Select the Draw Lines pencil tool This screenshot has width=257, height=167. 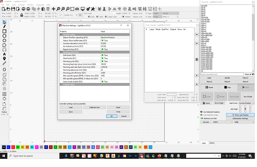[x=4, y=27]
